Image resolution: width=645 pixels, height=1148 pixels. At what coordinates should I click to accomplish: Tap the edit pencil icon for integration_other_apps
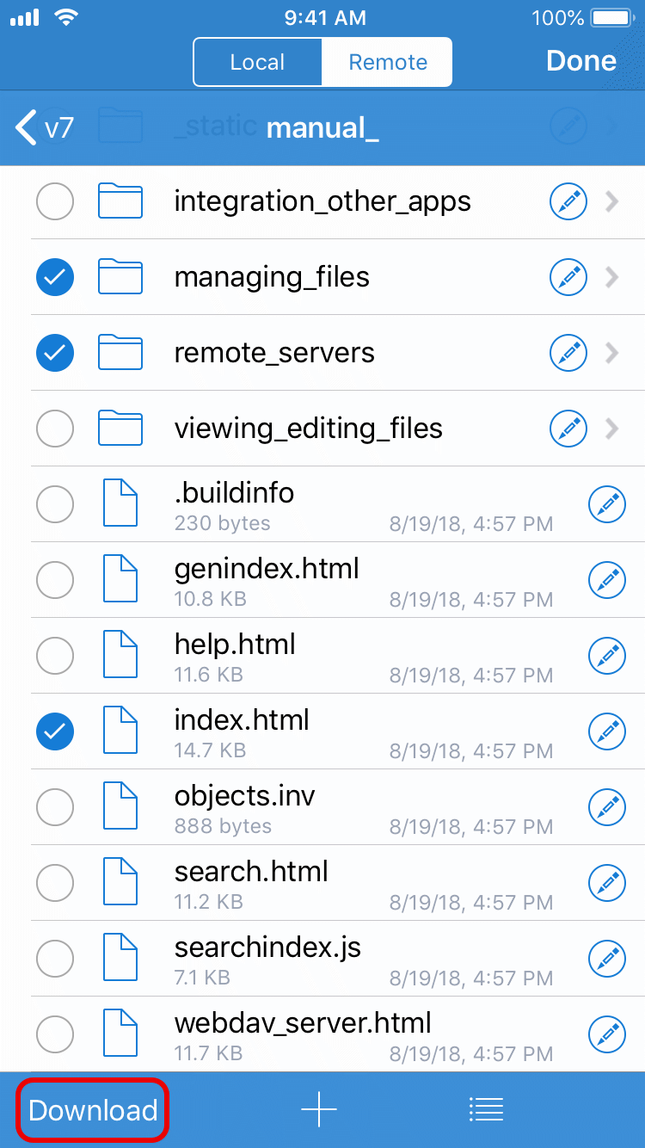coord(568,202)
